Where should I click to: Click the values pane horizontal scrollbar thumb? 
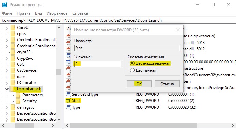tap(133, 125)
